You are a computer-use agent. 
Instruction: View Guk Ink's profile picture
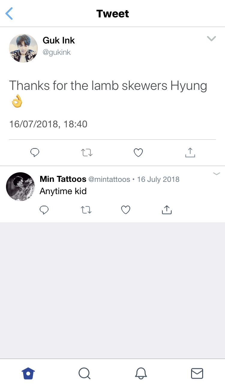tap(23, 48)
